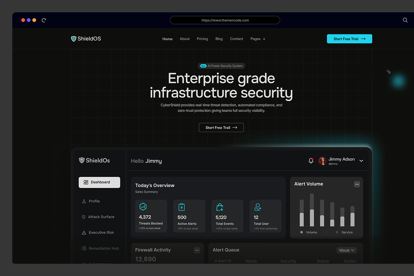Click the Dashboard grid icon in sidebar
The image size is (414, 276).
coord(86,182)
